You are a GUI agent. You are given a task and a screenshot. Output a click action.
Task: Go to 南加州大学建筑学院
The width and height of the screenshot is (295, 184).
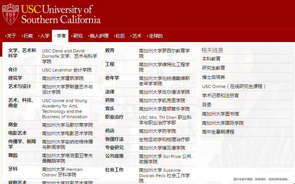(x=63, y=78)
